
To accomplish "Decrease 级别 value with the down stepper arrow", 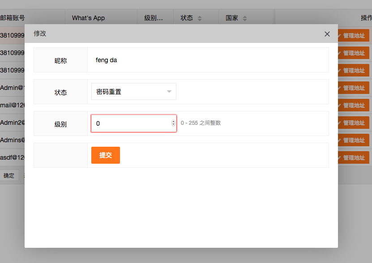I will tap(174, 125).
